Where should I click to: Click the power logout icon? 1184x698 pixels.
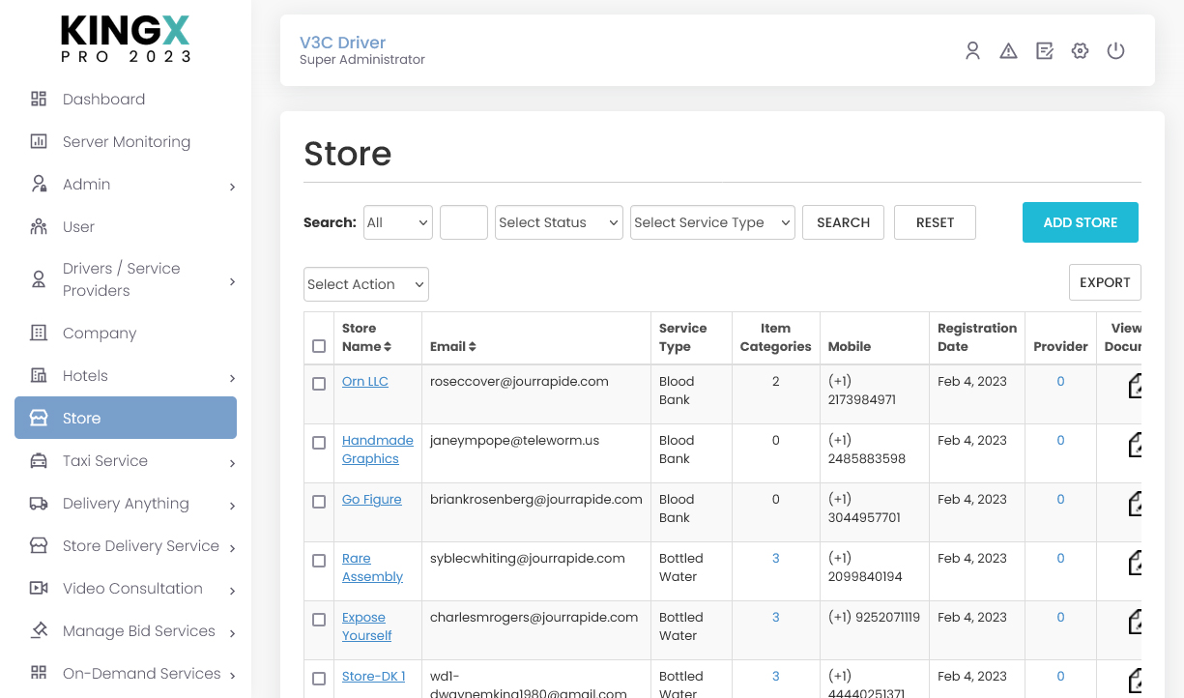coord(1115,51)
